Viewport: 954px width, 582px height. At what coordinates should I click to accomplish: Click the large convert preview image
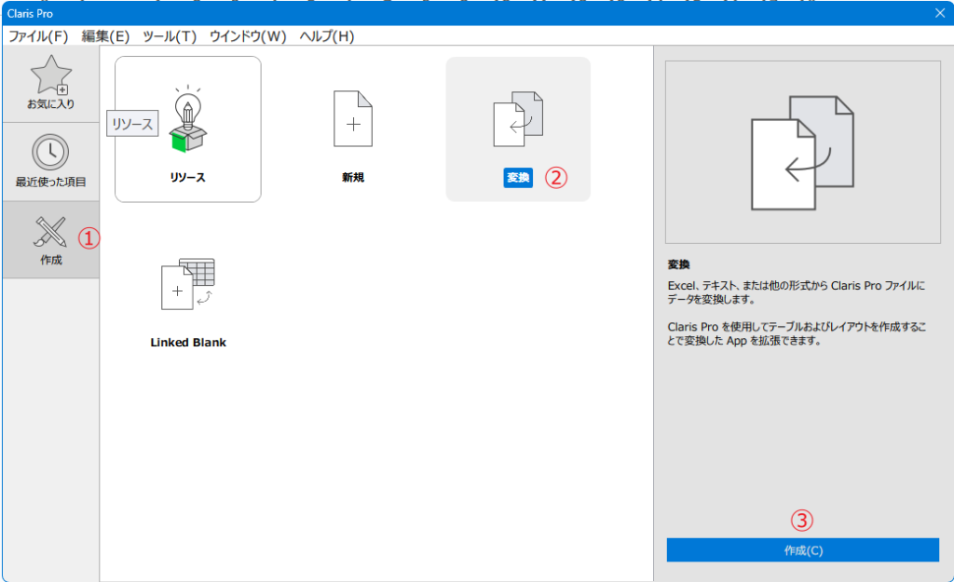pos(802,152)
